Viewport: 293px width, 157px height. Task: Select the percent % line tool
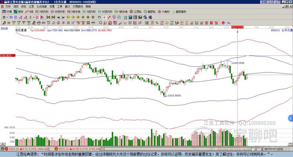(x=157, y=23)
